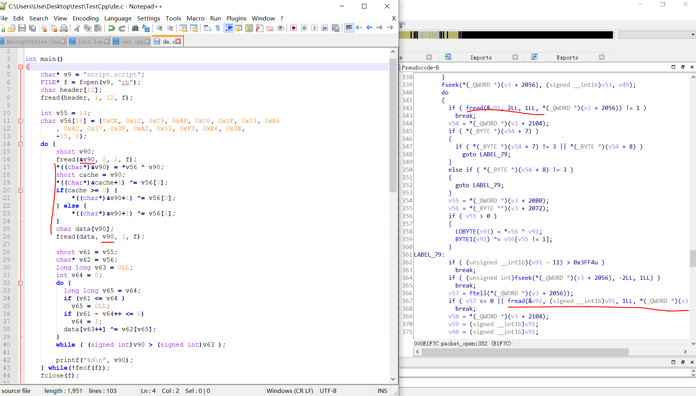Switch to the init.lua tab
Viewport: 696px width, 396px height.
(90, 42)
